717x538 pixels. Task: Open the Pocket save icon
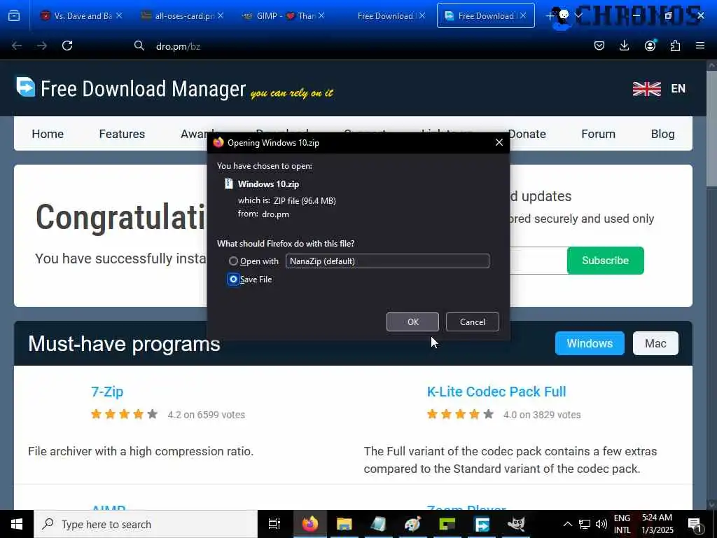(x=599, y=46)
